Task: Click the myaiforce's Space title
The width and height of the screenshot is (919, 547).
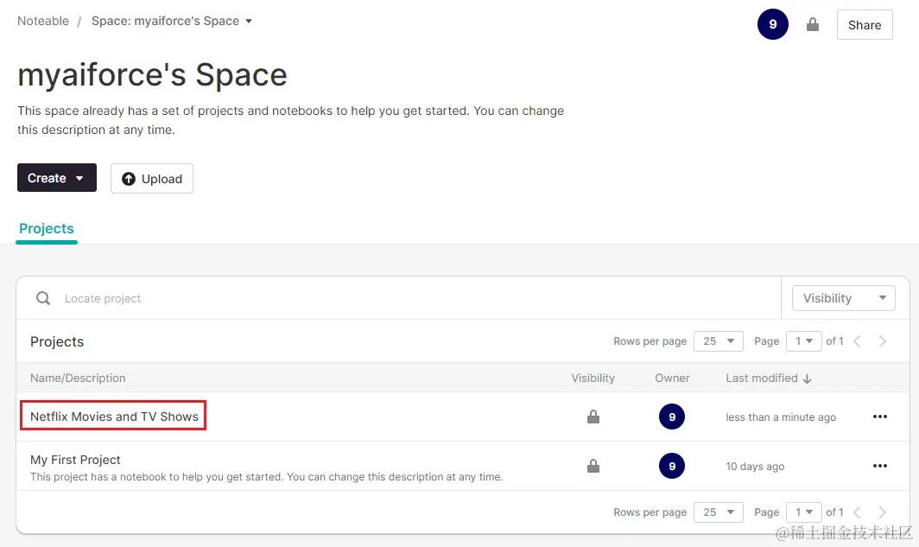Action: tap(152, 75)
